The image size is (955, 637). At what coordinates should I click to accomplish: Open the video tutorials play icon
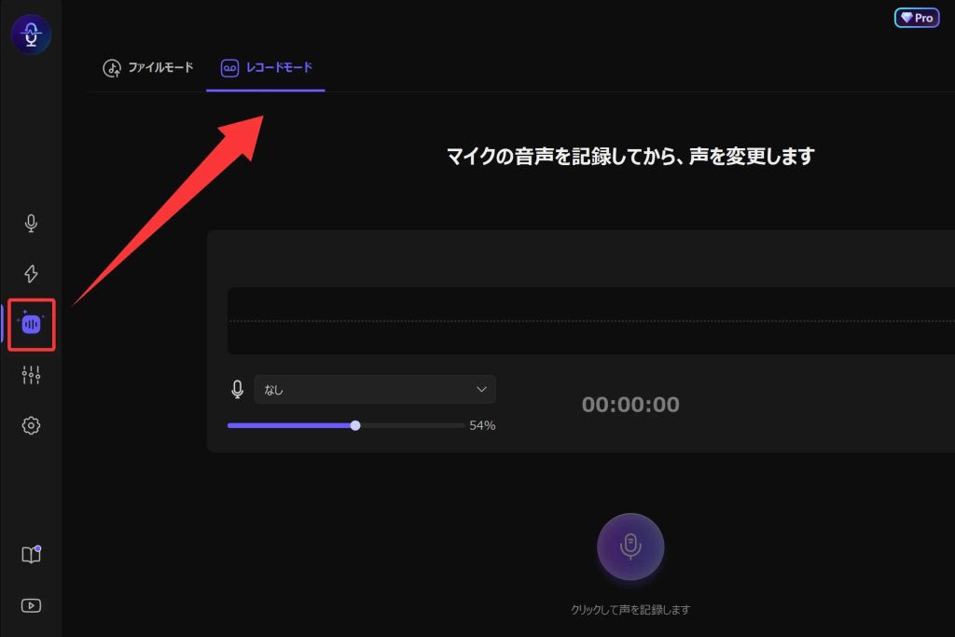click(31, 605)
